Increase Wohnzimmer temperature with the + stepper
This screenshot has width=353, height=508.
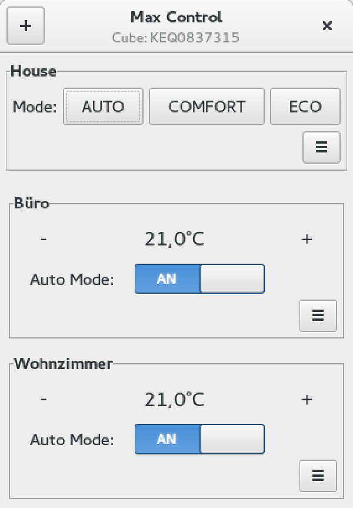pos(306,399)
